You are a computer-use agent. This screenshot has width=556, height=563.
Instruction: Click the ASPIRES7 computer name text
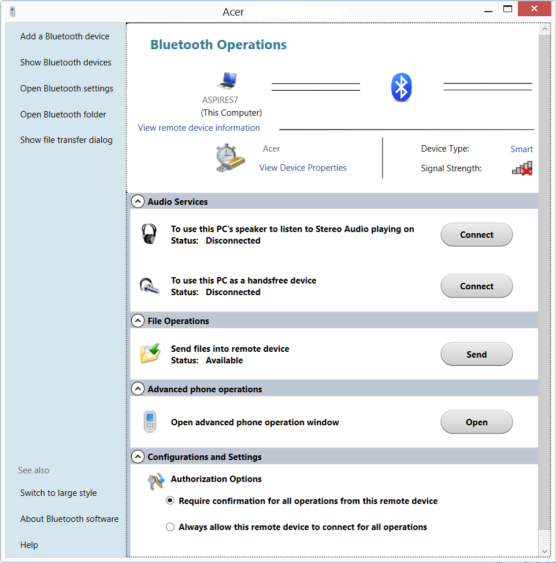(x=220, y=100)
